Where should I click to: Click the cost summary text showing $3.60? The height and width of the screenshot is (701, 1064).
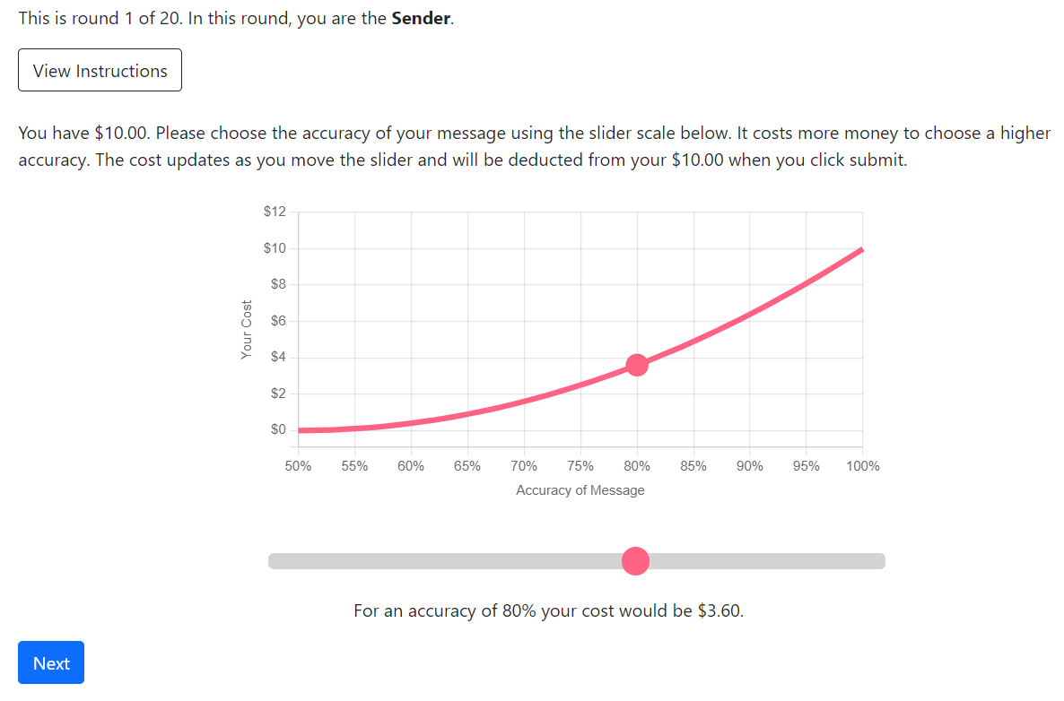point(548,610)
